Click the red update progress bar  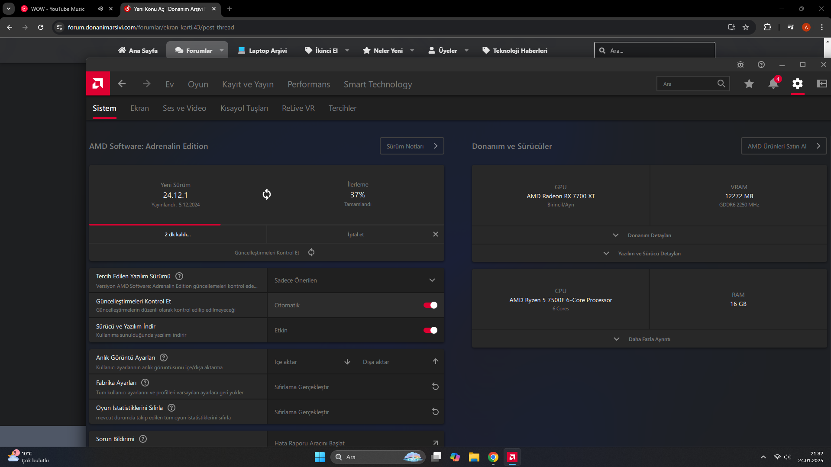pyautogui.click(x=155, y=225)
